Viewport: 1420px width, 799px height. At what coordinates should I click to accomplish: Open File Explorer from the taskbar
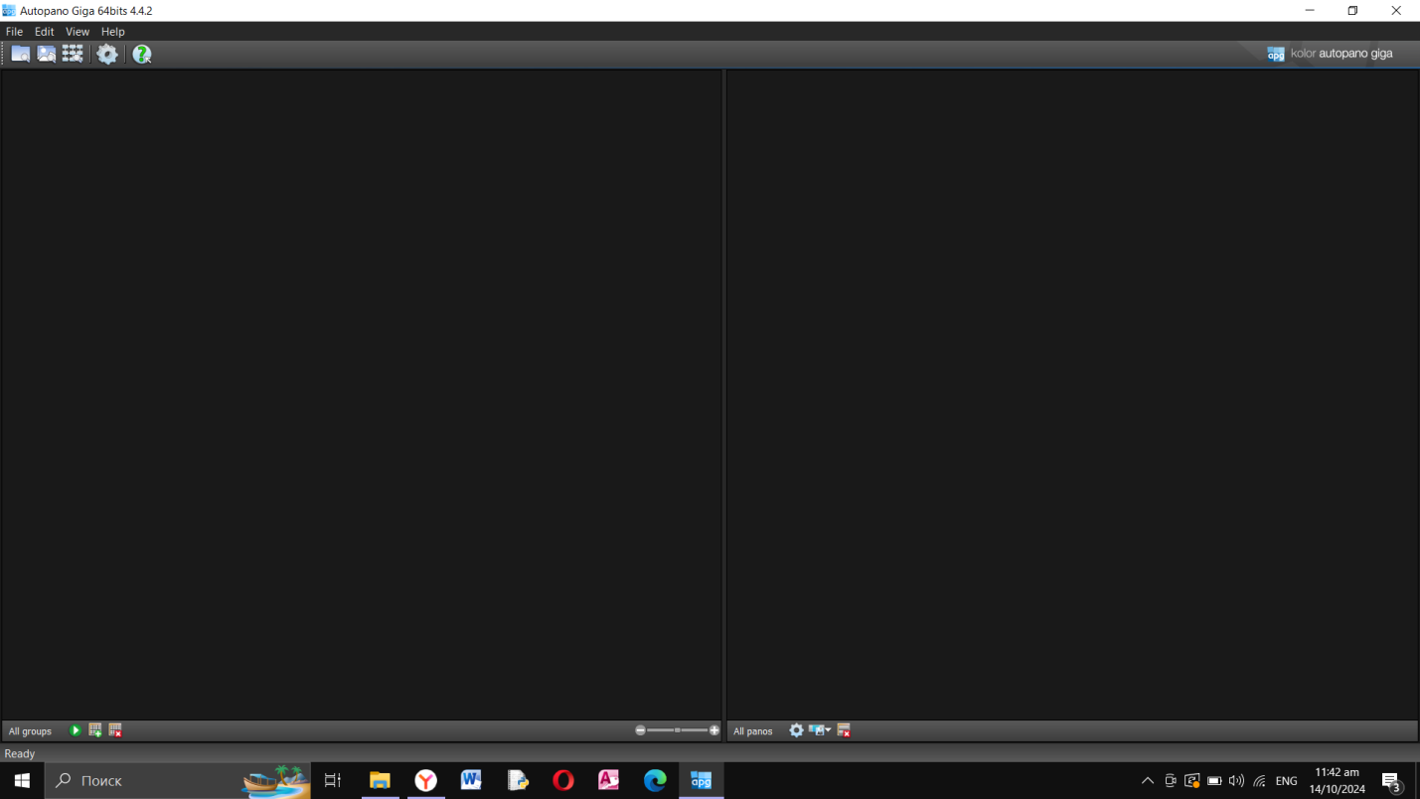tap(380, 781)
